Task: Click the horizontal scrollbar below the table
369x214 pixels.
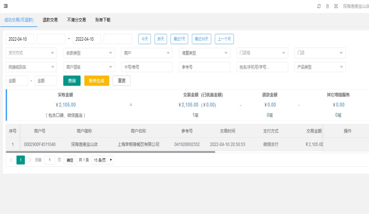Action: (110, 152)
